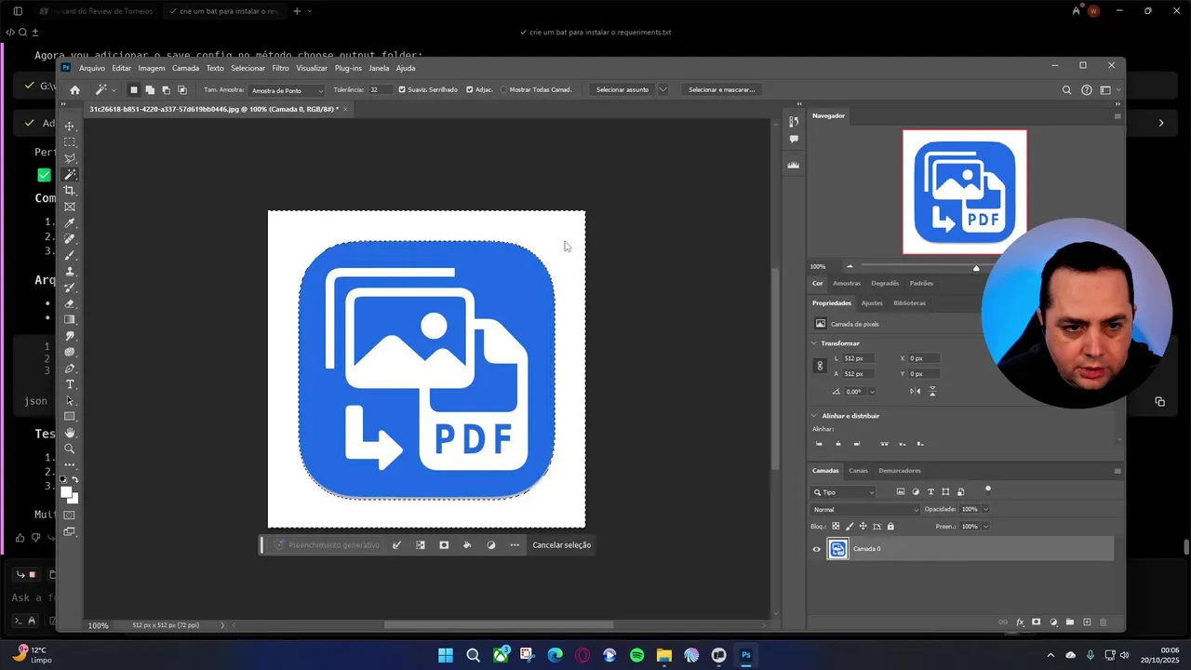The image size is (1191, 670).
Task: Toggle the width-height link constraint icon
Action: (x=820, y=366)
